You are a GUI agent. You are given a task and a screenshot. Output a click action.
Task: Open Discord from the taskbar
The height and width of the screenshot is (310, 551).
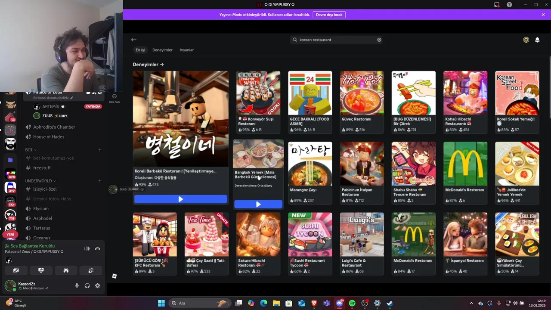pos(339,303)
